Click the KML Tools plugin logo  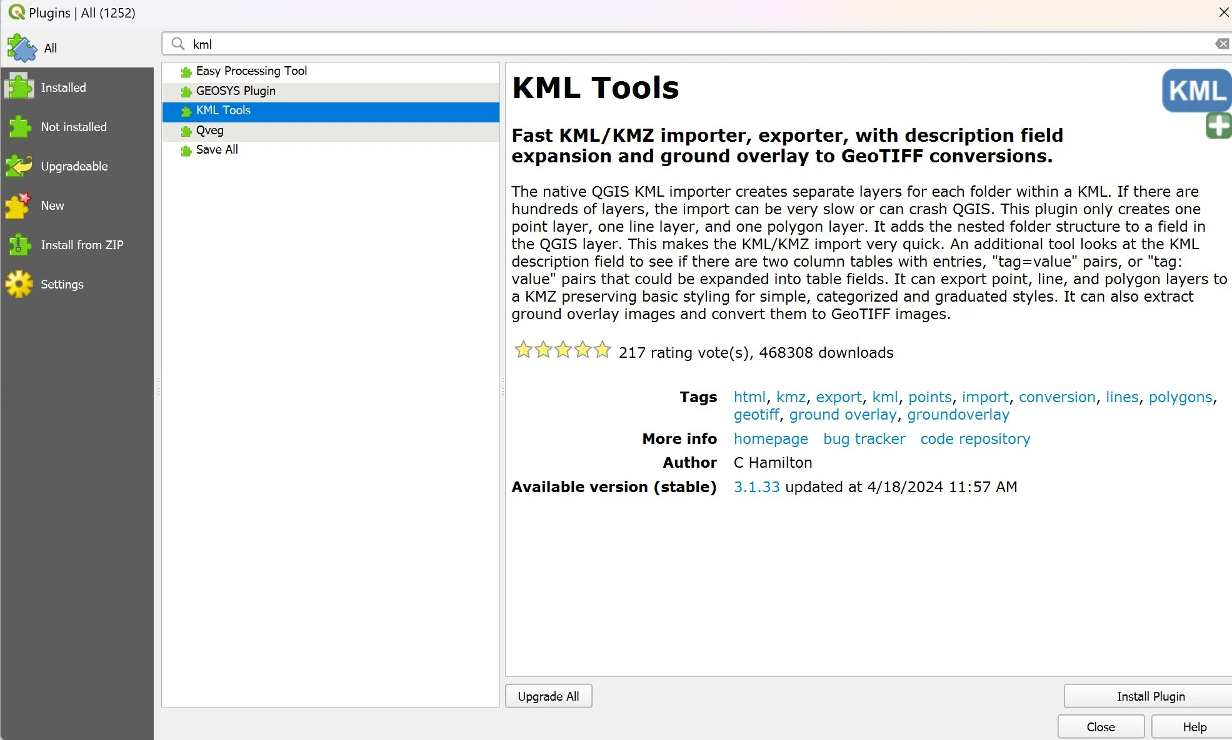point(1194,91)
